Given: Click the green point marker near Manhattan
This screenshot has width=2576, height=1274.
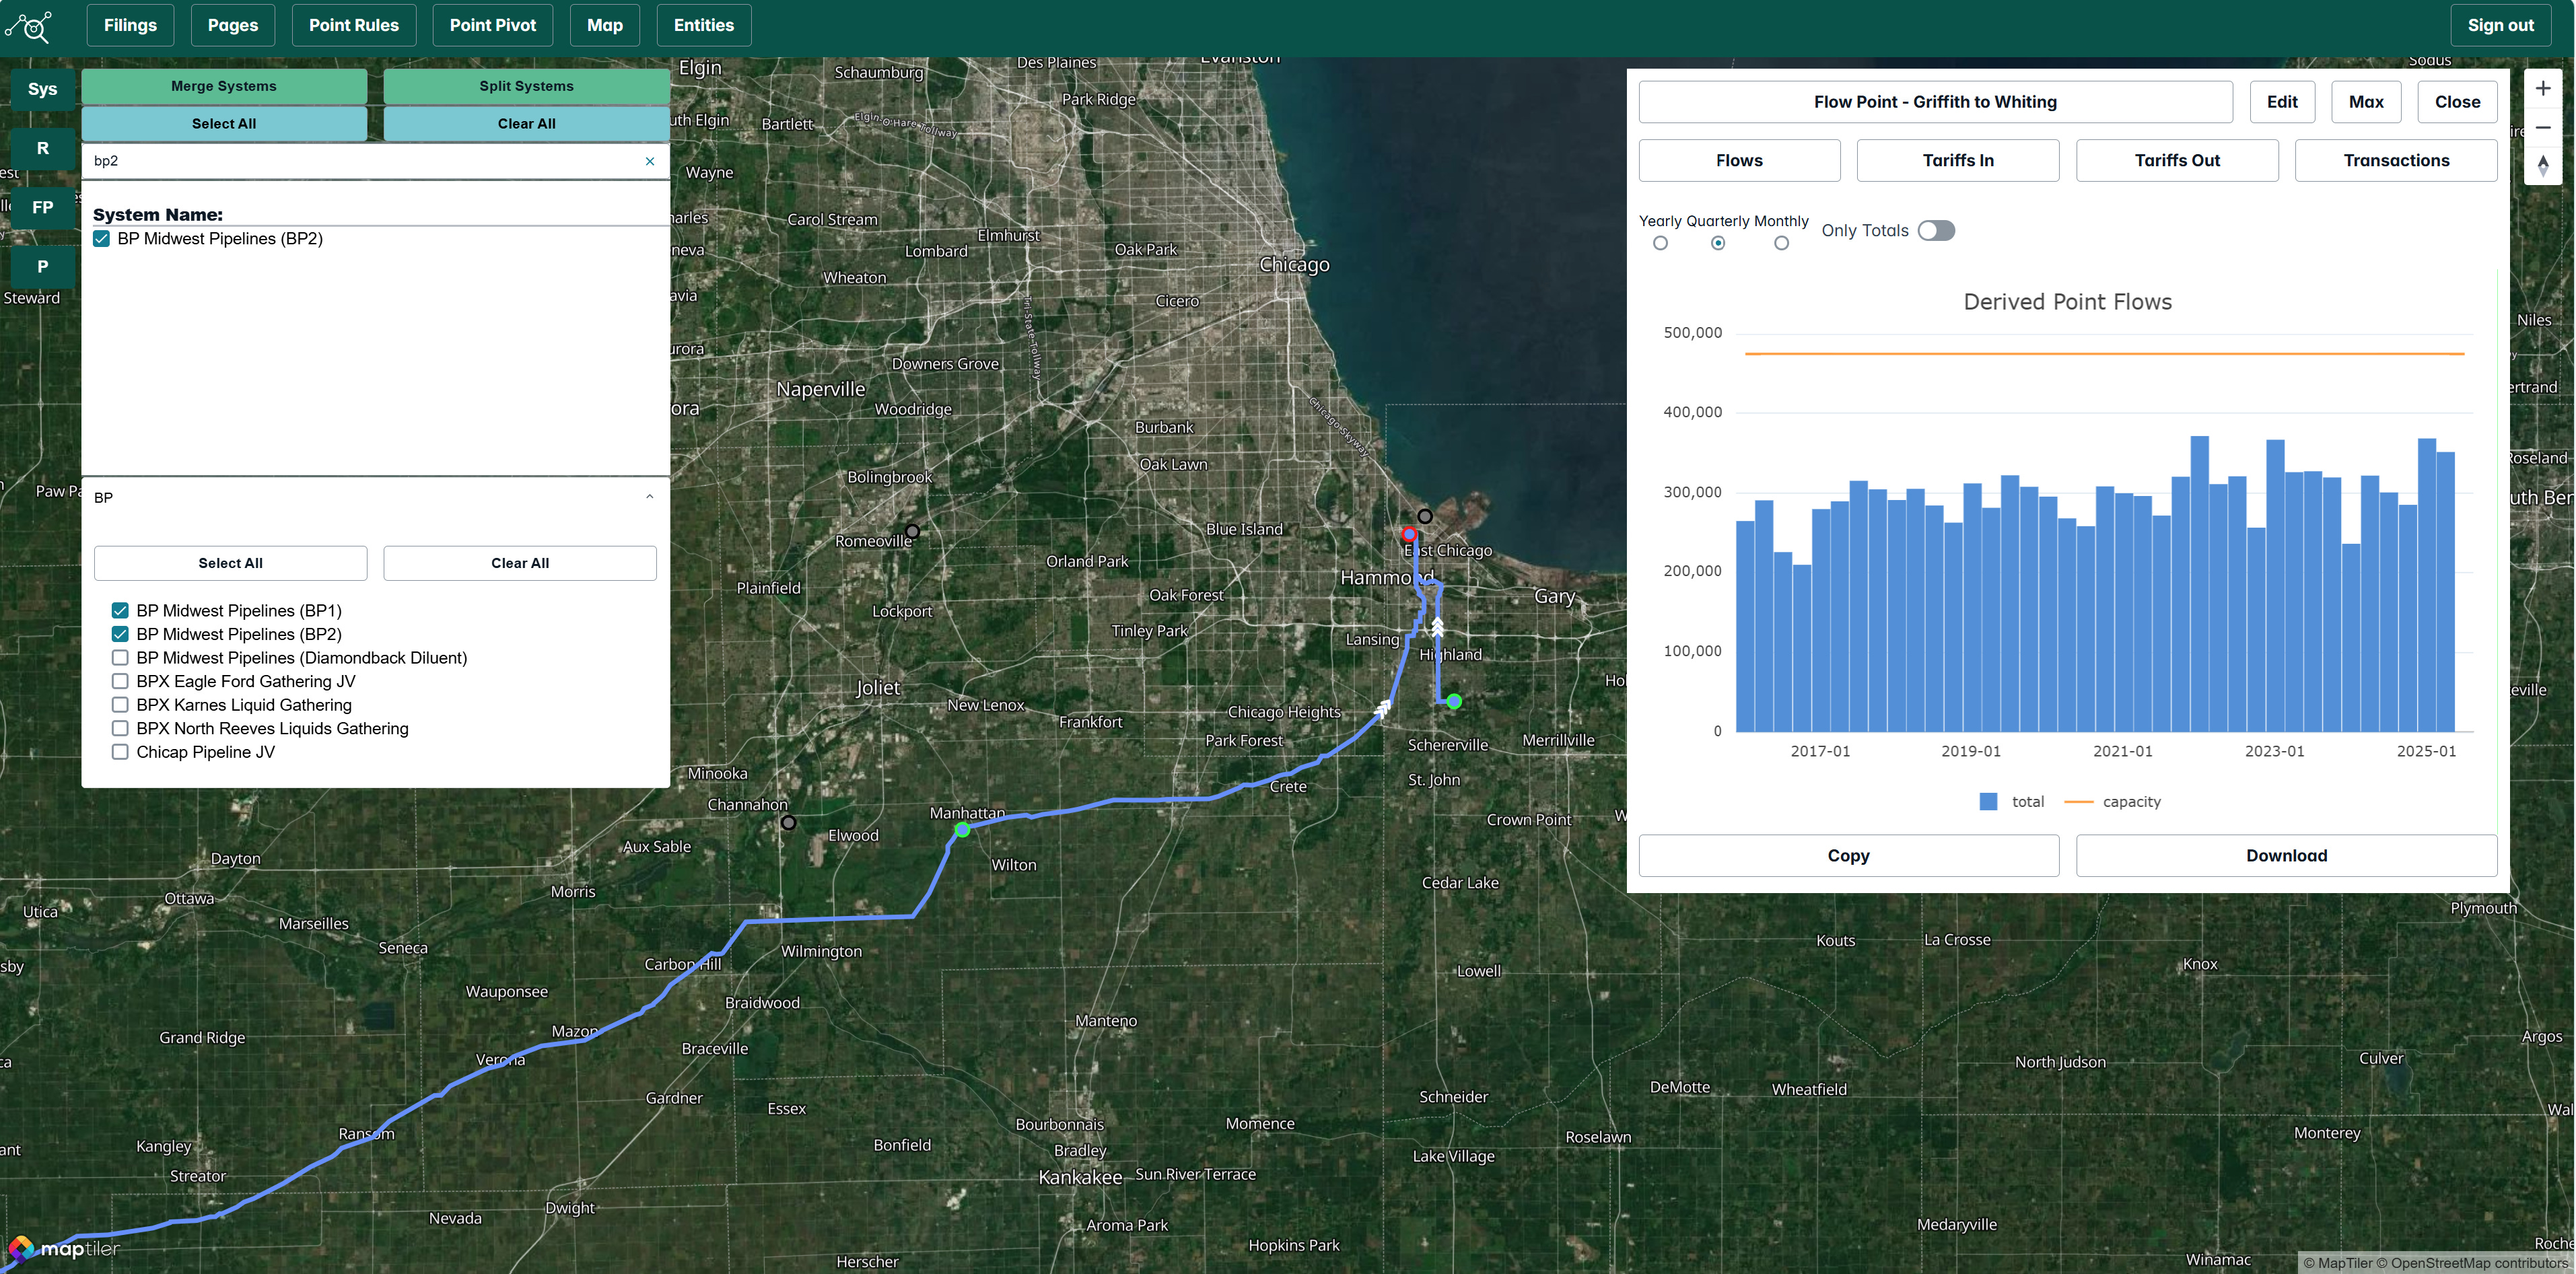Looking at the screenshot, I should click(962, 830).
